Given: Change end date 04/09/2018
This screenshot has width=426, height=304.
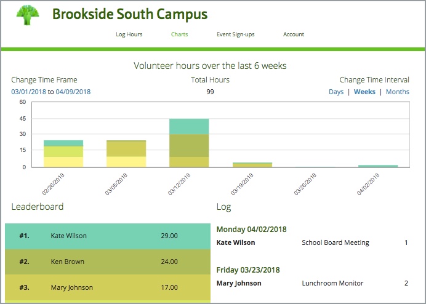Looking at the screenshot, I should (73, 92).
